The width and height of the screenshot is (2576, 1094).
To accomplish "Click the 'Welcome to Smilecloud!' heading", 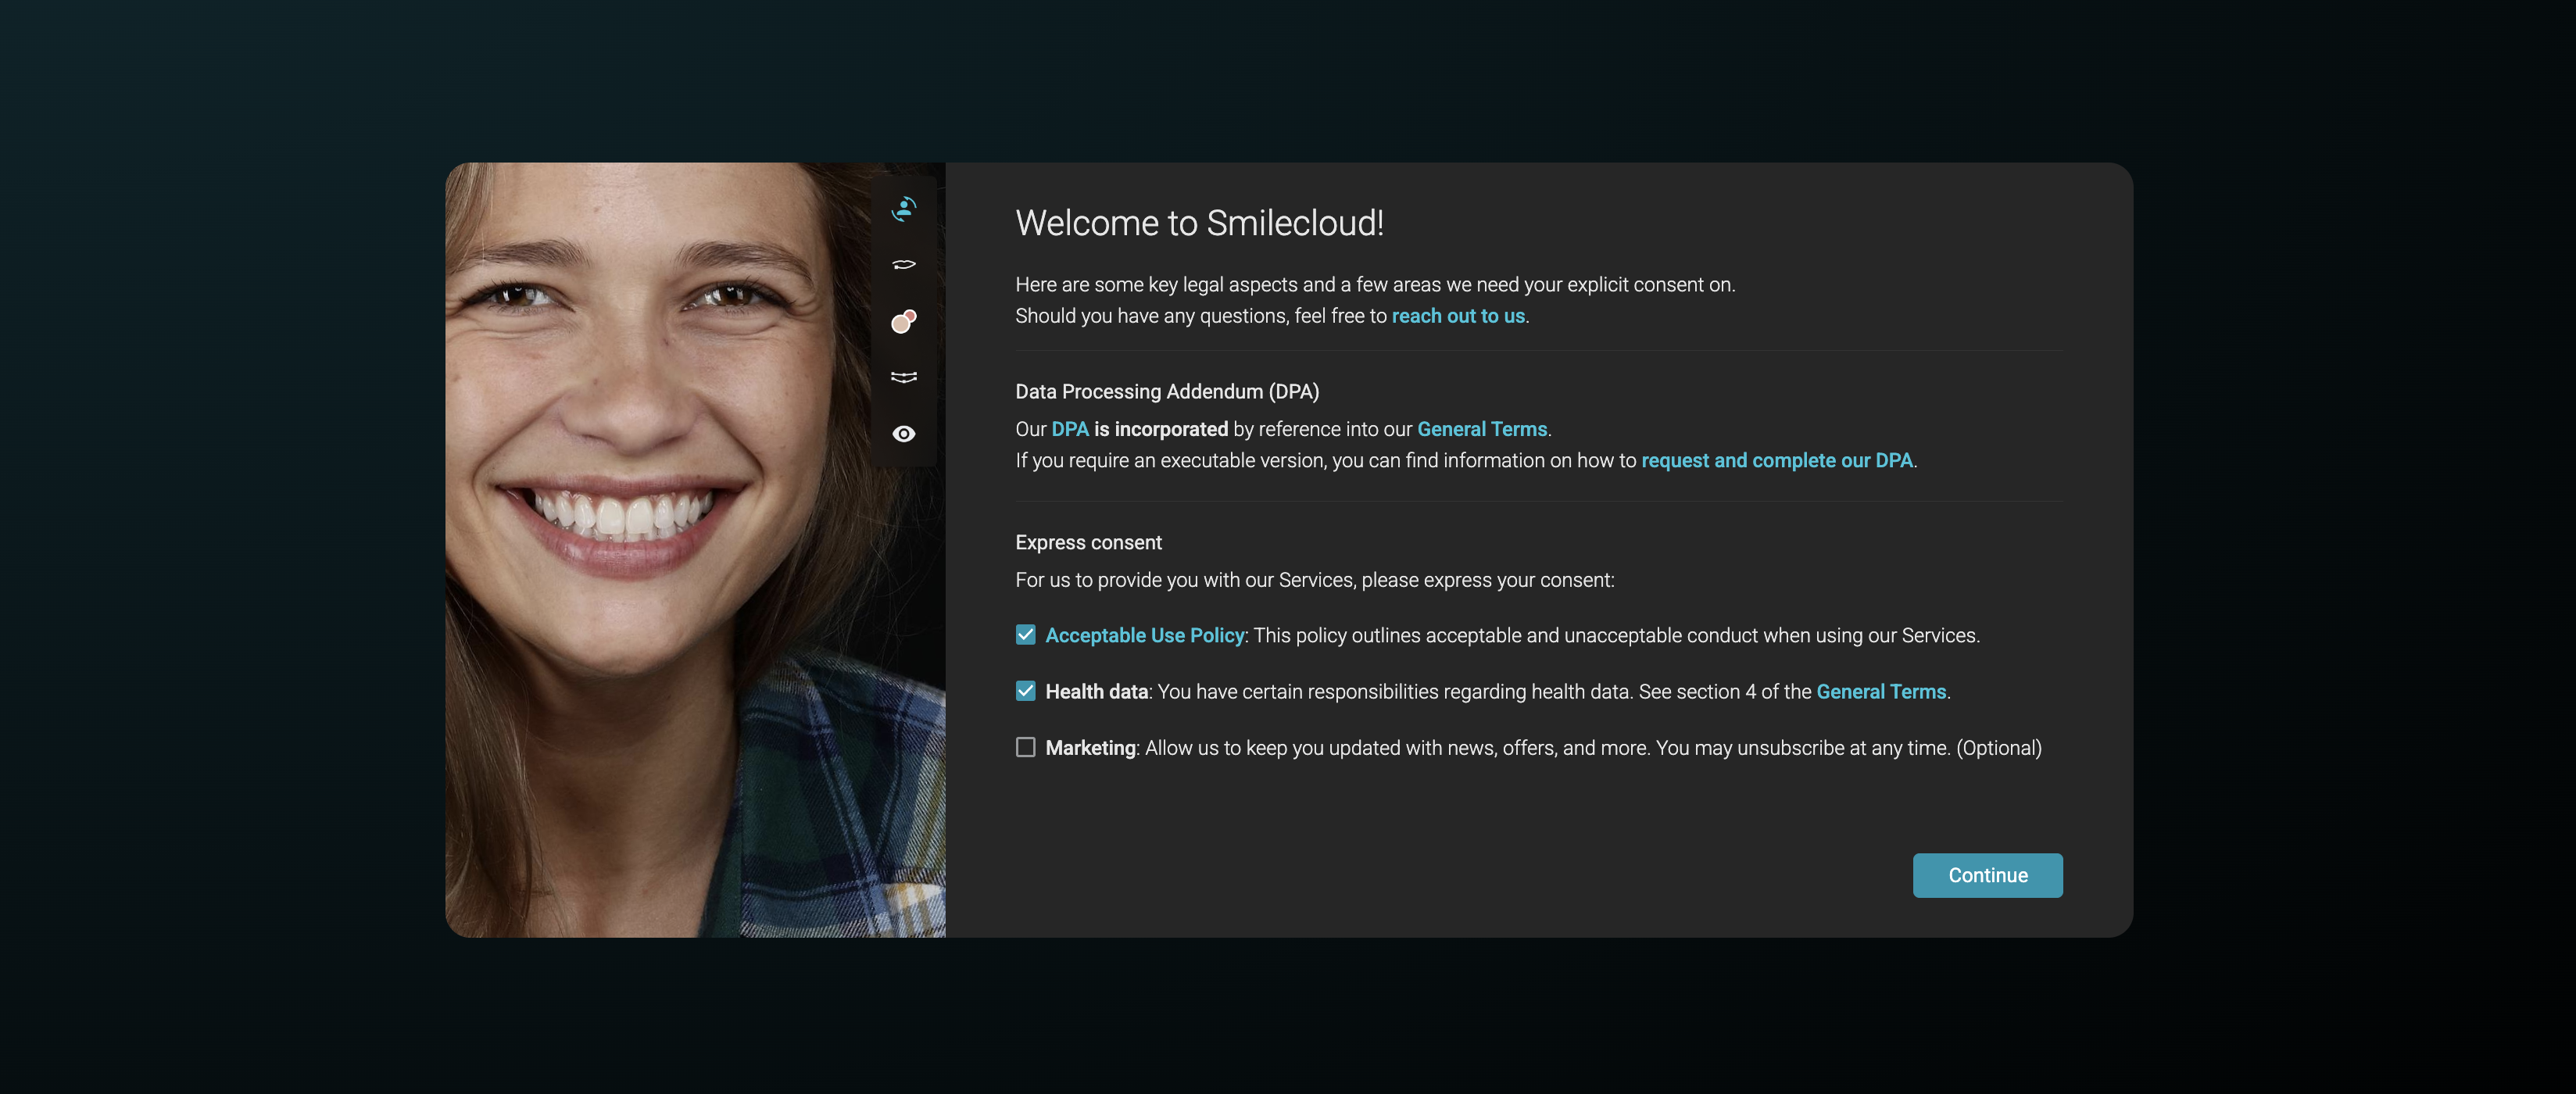I will click(x=1199, y=223).
